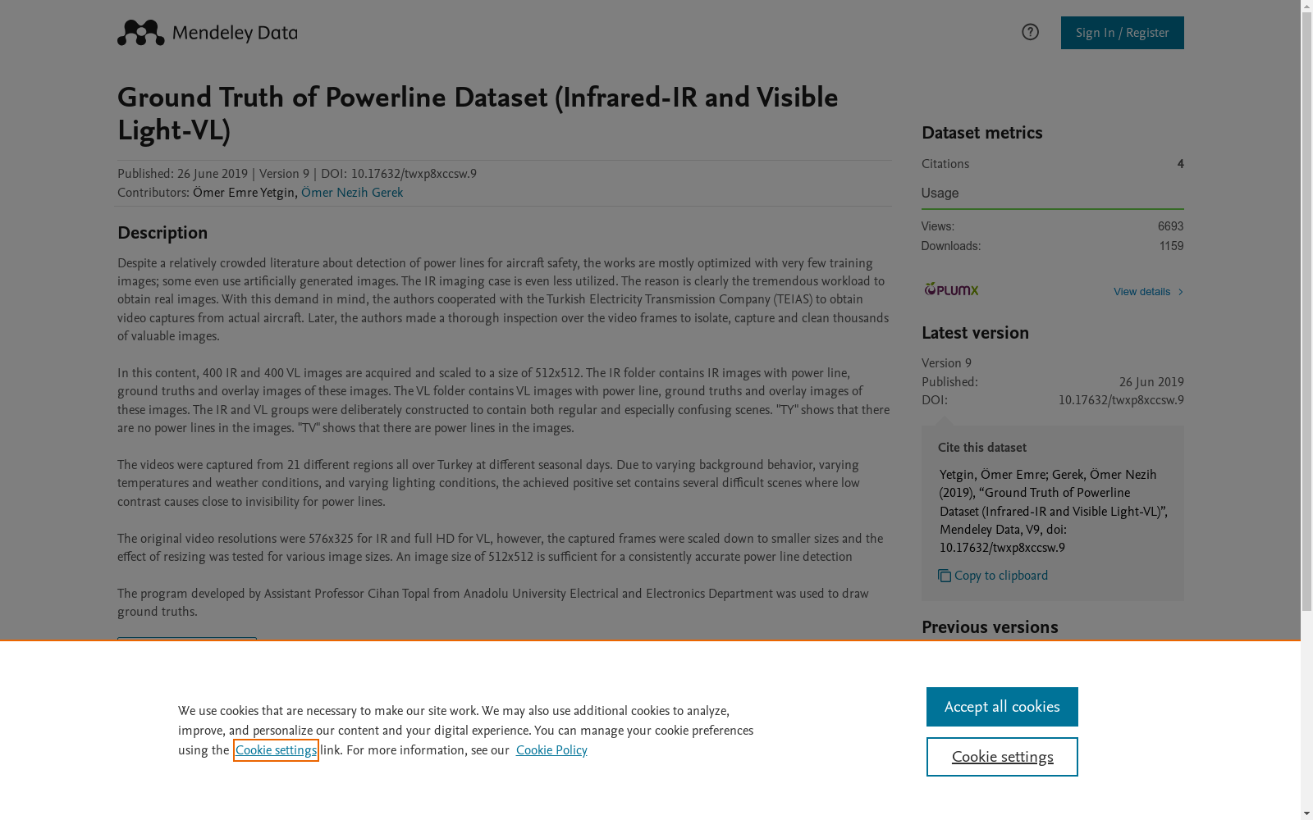Open contributor Ömer Nezih Gerek profile
This screenshot has height=820, width=1313.
tap(351, 193)
